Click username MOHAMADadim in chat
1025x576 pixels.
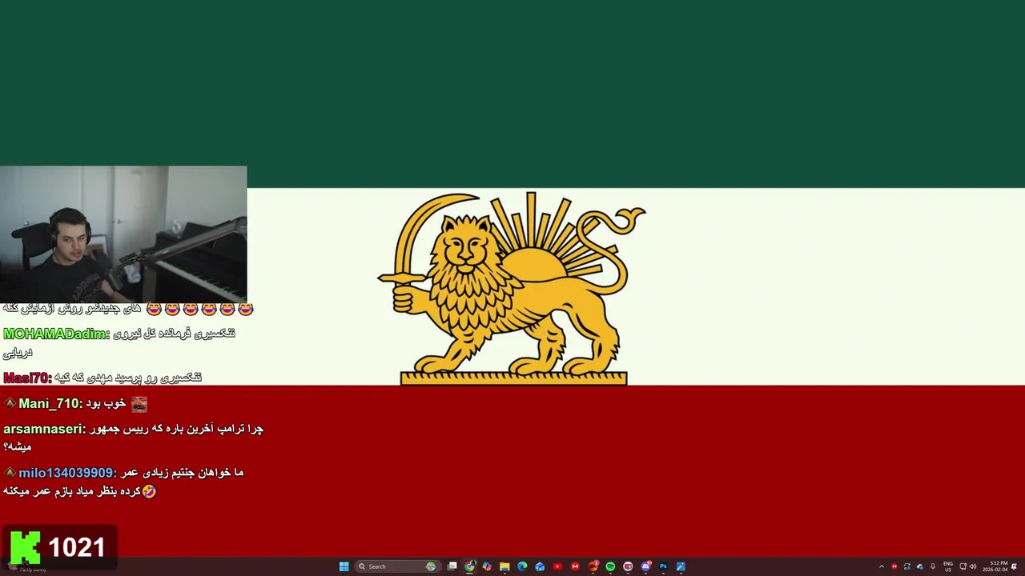point(56,334)
